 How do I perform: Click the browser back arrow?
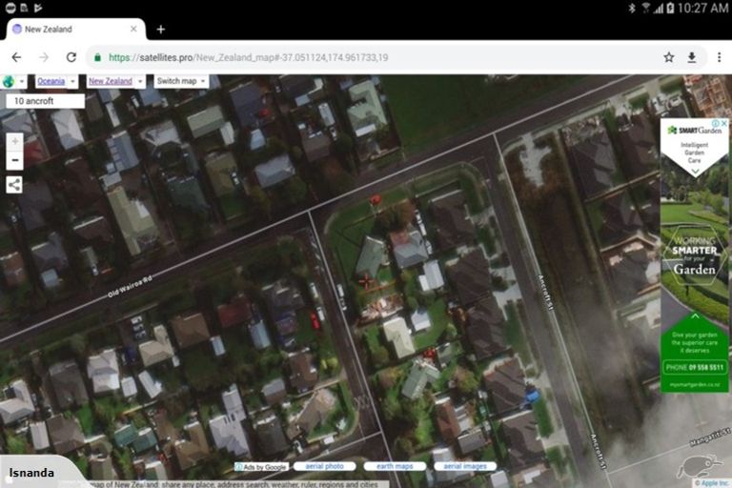click(16, 57)
